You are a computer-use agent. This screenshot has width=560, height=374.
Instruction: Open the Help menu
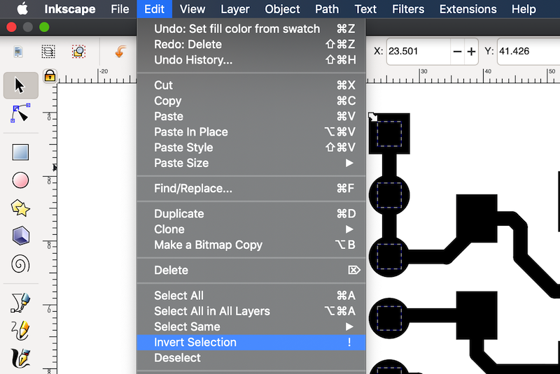coord(524,9)
